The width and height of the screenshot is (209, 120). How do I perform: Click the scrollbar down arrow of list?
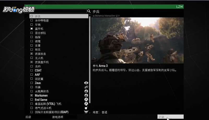[90, 113]
